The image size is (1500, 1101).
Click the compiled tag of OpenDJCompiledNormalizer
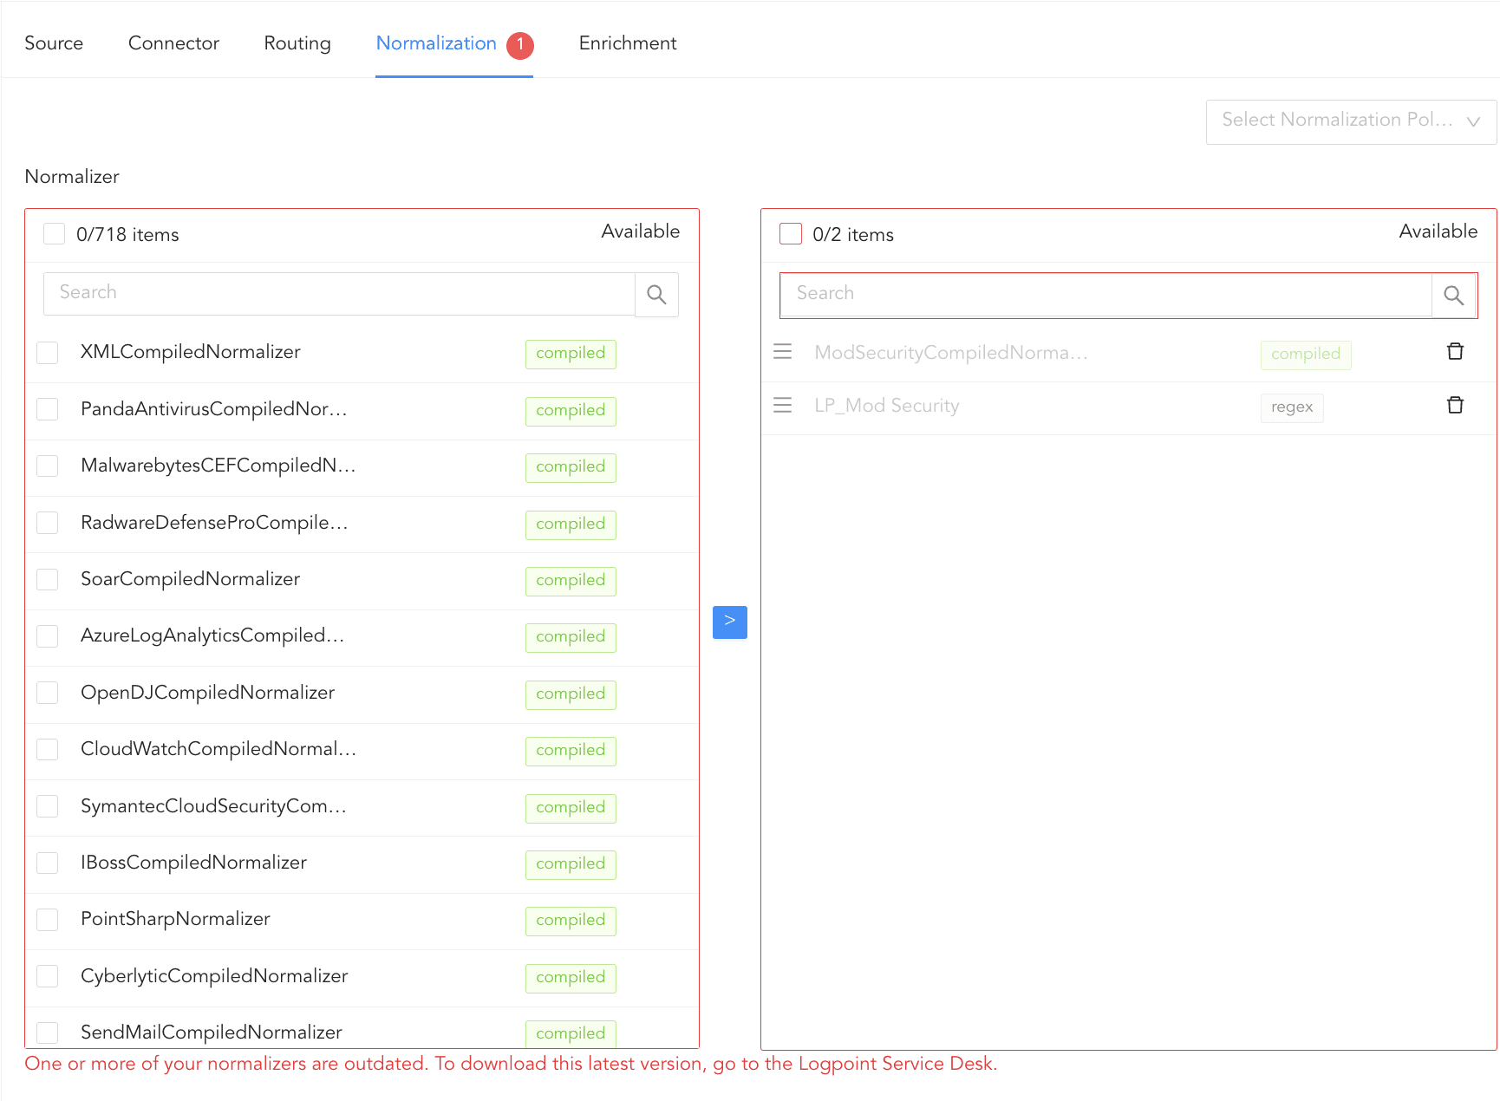tap(570, 694)
